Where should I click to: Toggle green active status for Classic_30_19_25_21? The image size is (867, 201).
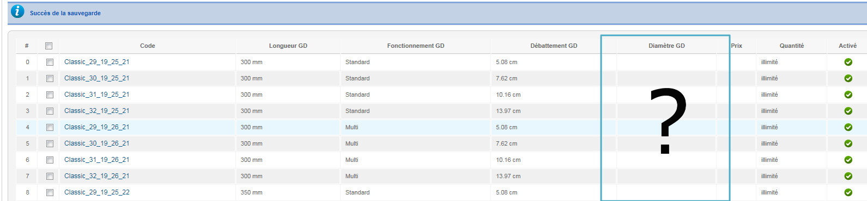tap(848, 78)
